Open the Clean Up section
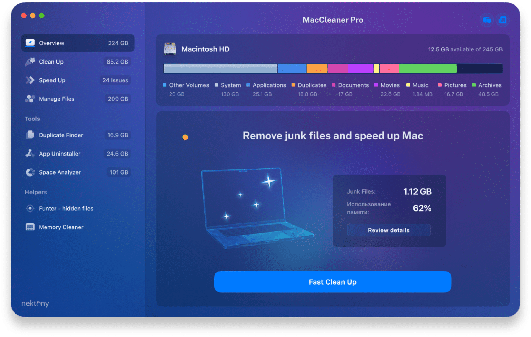Screen dimensions: 531x337 [78, 62]
